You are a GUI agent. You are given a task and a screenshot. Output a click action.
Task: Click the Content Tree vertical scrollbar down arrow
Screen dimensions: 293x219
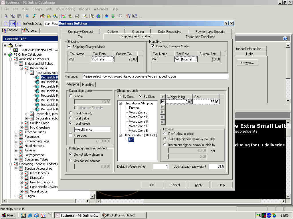[92, 196]
